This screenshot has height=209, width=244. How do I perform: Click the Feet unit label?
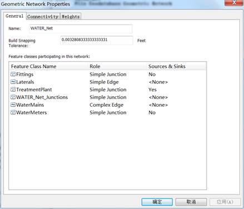coord(141,41)
